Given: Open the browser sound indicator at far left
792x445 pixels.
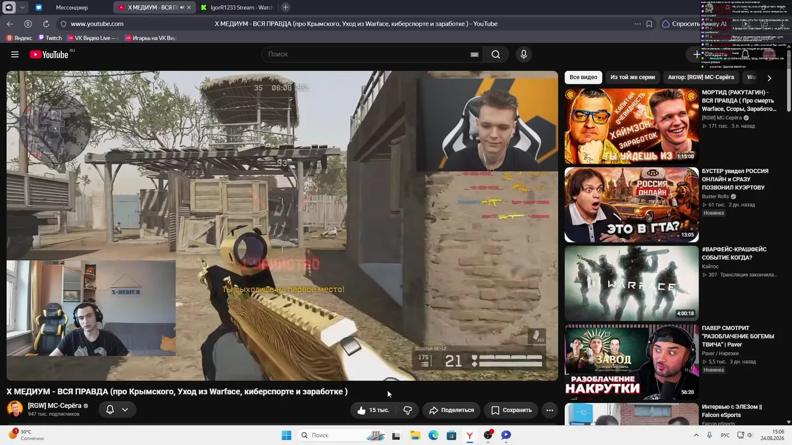Looking at the screenshot, I should click(x=9, y=7).
